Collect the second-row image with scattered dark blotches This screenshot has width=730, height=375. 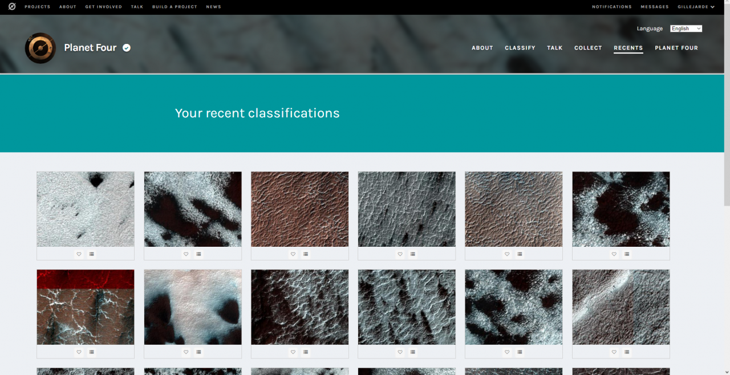520,352
